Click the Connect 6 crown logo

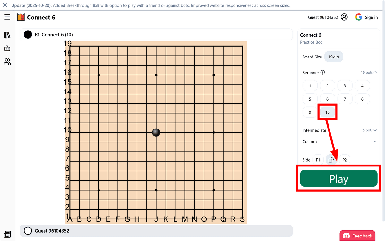tap(21, 17)
